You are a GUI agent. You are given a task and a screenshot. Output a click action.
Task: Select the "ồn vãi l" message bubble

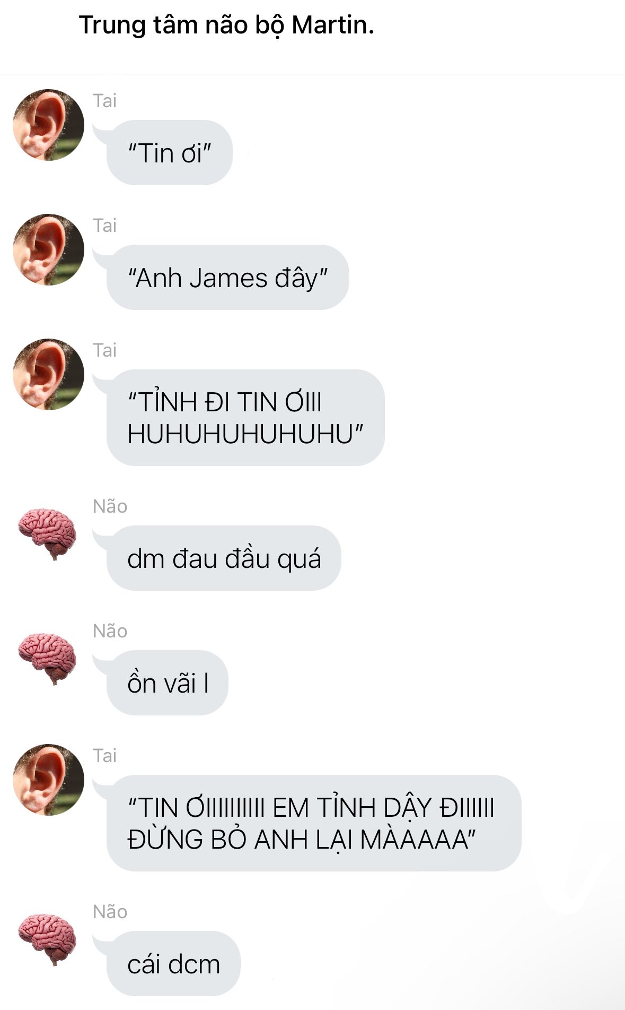point(167,683)
